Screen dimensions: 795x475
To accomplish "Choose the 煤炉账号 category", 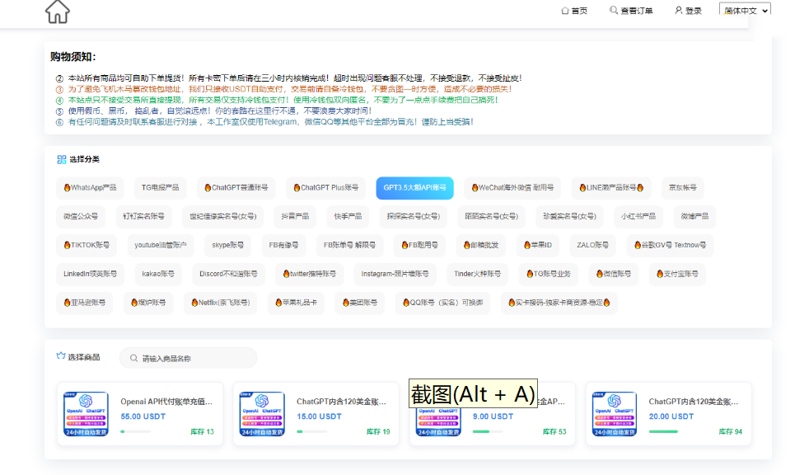I will coord(148,303).
